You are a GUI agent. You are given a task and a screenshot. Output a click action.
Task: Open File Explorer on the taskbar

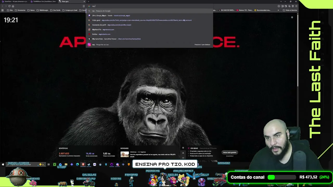coord(66,164)
